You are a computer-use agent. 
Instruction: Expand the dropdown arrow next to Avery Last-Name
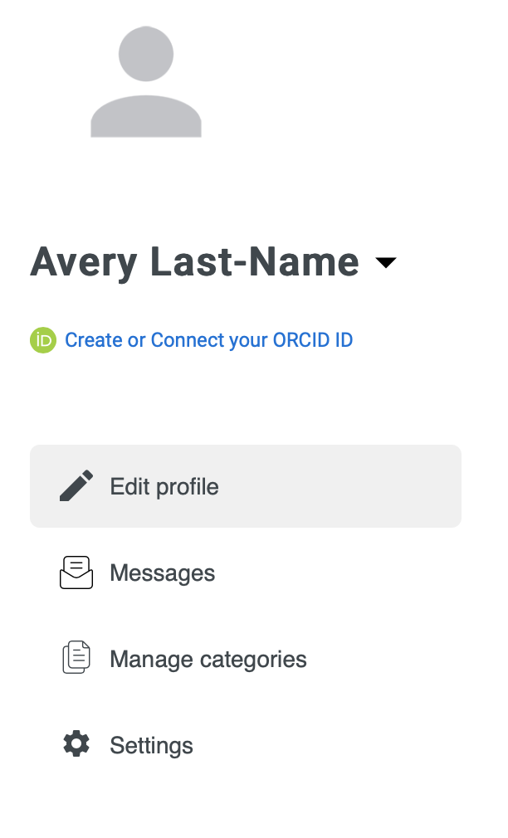(387, 263)
